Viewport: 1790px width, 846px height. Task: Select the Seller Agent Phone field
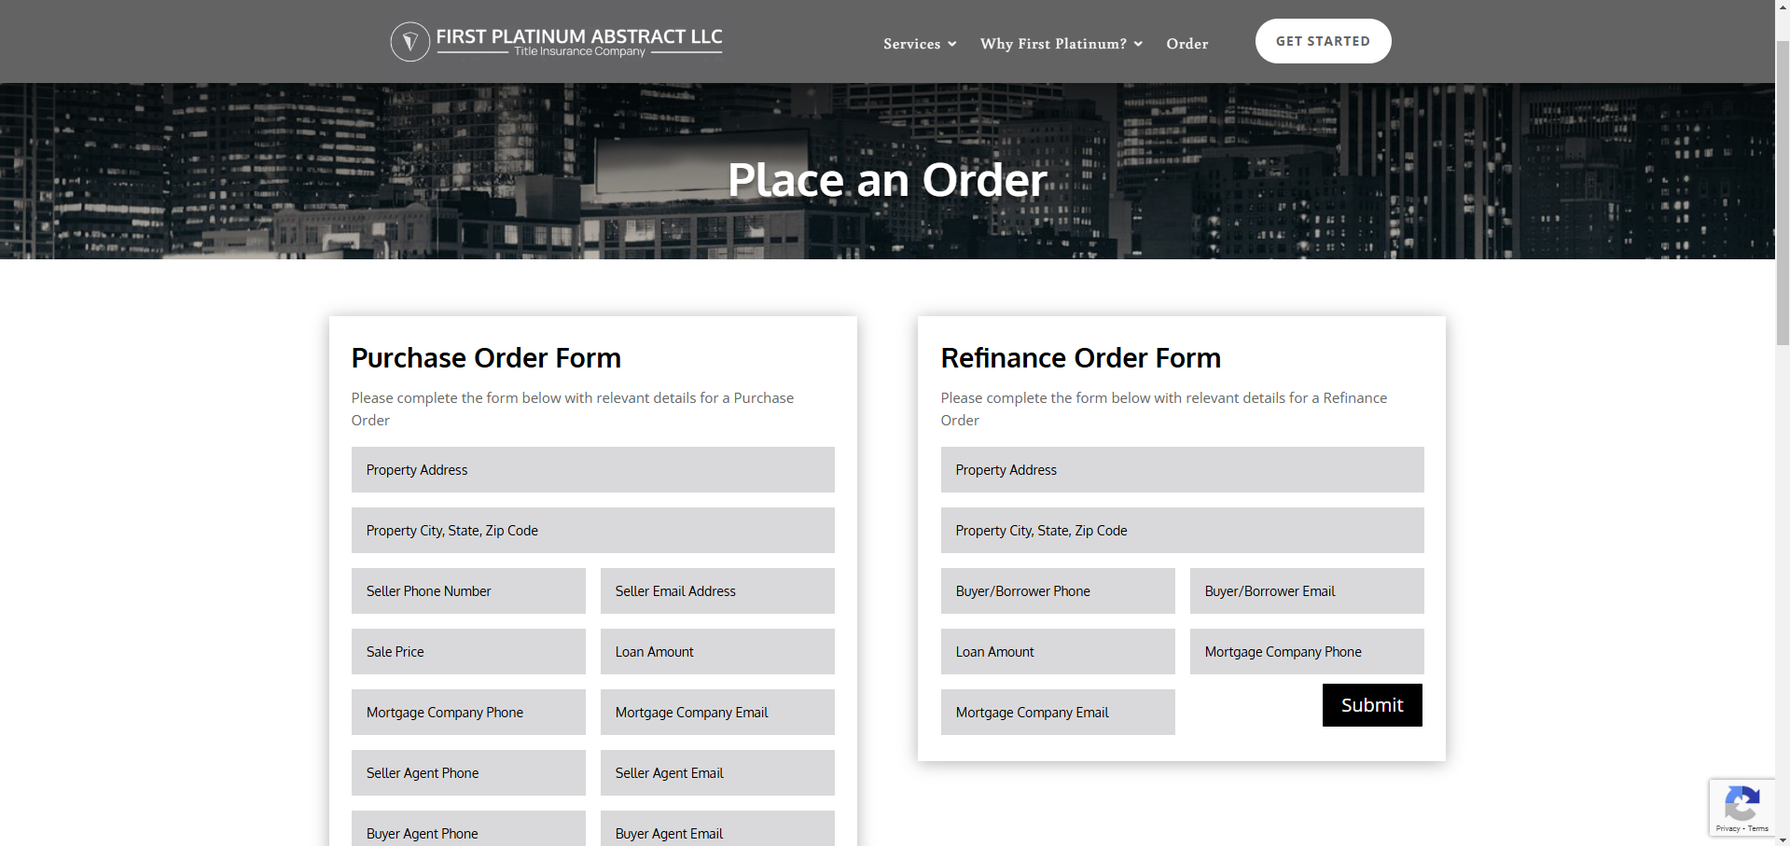click(x=468, y=773)
